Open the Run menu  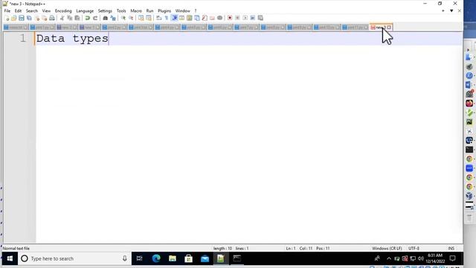tap(149, 10)
